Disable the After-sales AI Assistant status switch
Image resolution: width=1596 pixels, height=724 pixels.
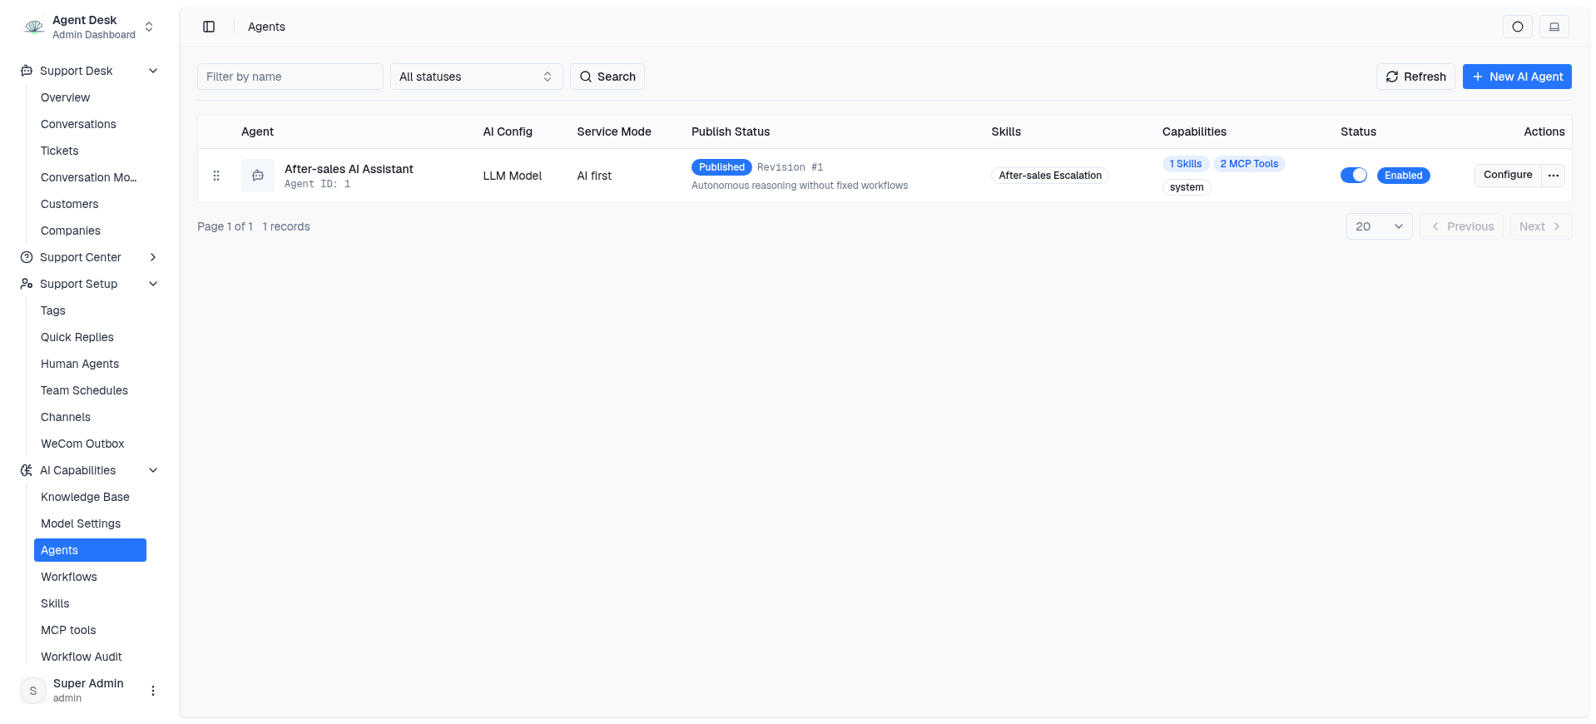(1354, 176)
